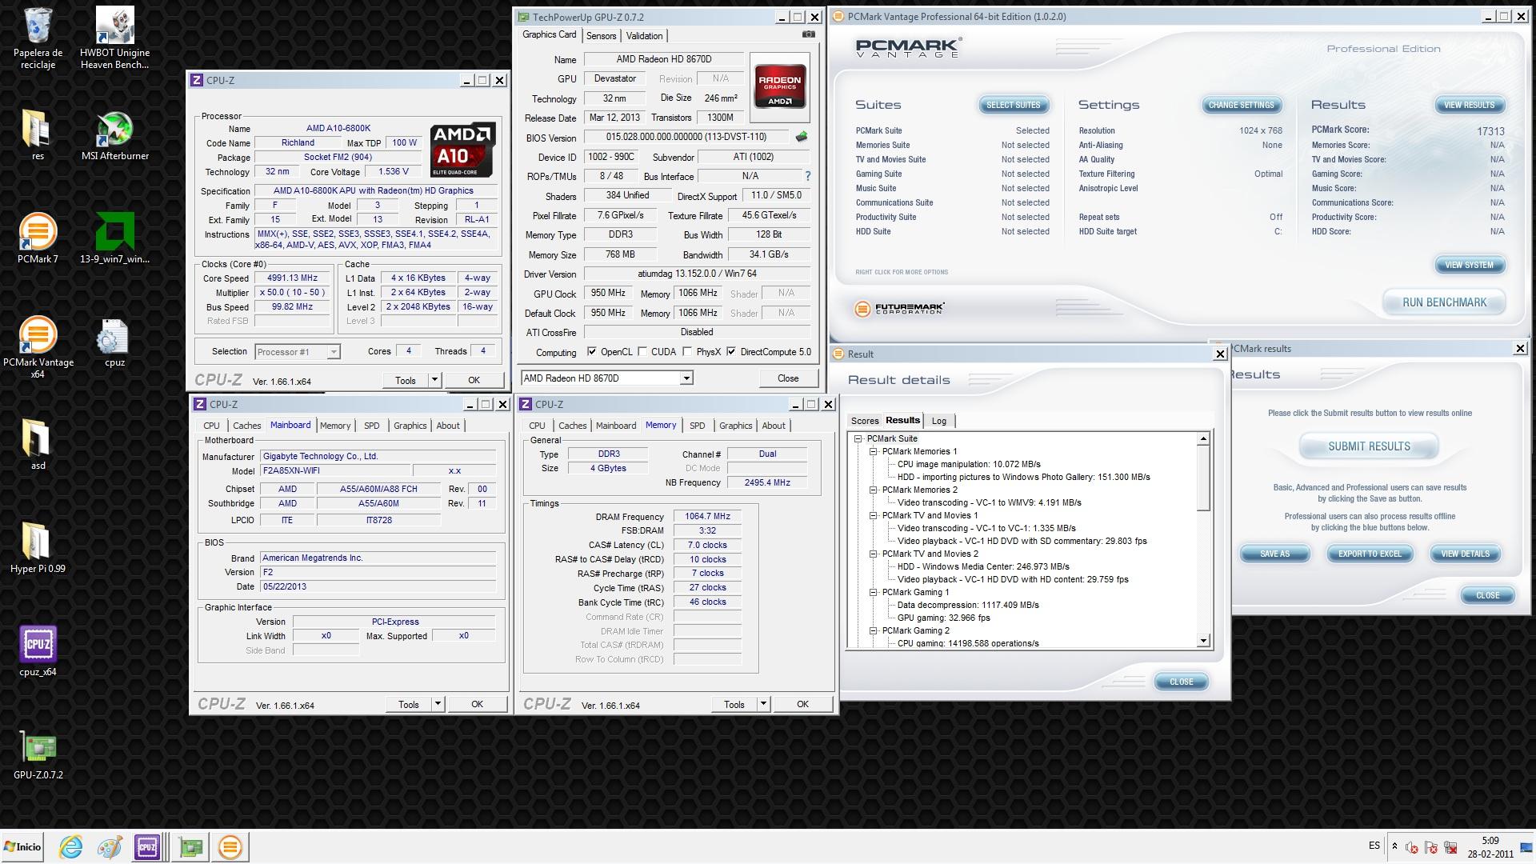Switch to Scores tab in Result window
Viewport: 1536px width, 864px height.
pos(865,421)
